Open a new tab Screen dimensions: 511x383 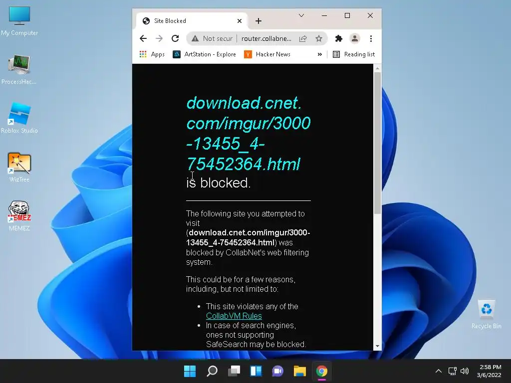(x=258, y=21)
